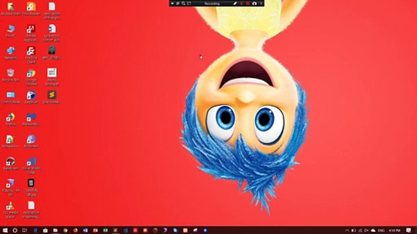417x234 pixels.
Task: Open the Control Panel desktop icon
Action: click(x=11, y=97)
